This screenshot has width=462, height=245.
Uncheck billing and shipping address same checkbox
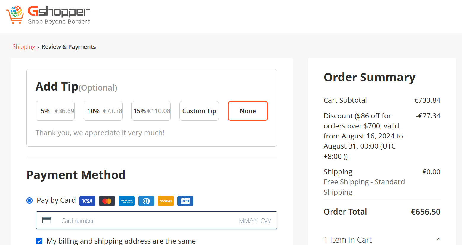[x=39, y=241]
